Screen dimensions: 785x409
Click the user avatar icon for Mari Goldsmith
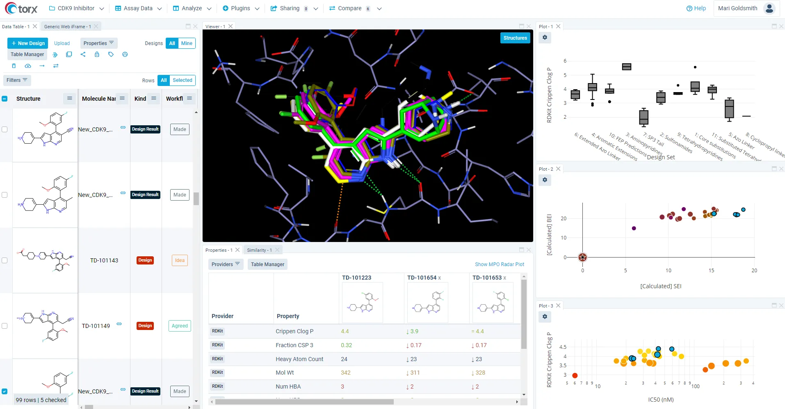769,8
